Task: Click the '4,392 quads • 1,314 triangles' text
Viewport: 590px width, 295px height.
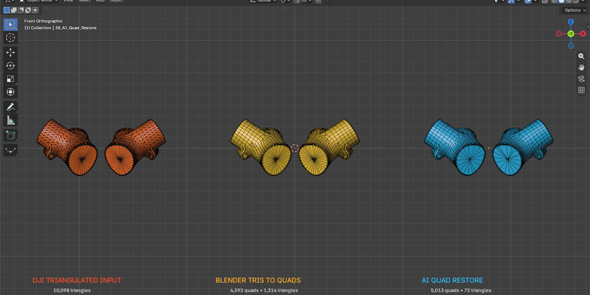Action: pos(264,291)
